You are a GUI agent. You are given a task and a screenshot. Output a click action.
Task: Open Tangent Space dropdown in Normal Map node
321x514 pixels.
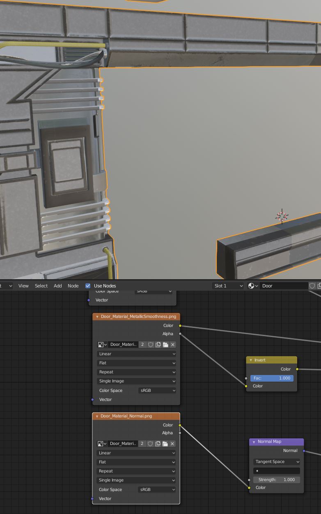(277, 462)
